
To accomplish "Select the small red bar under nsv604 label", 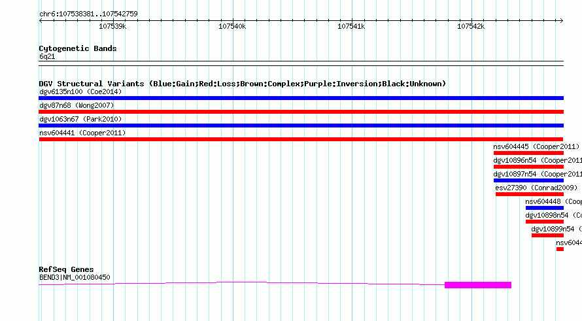I will click(x=560, y=249).
